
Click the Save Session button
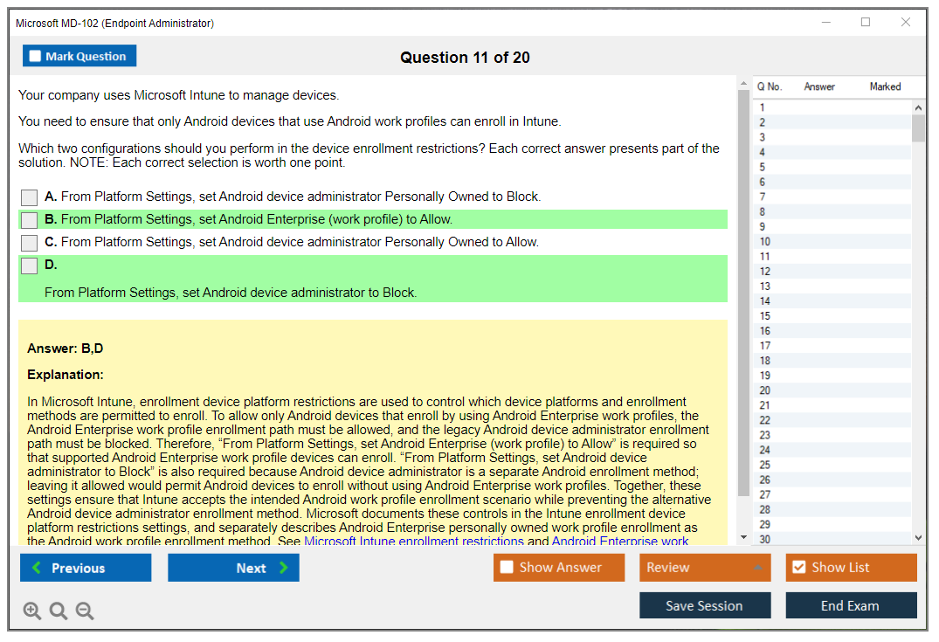click(x=705, y=605)
